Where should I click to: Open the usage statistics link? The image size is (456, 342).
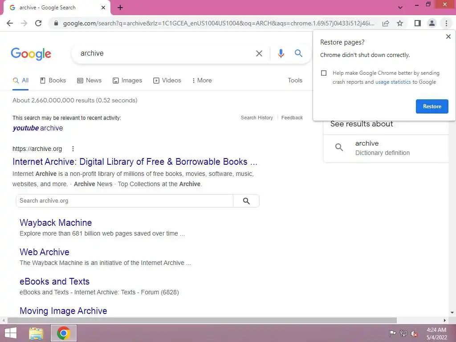click(393, 82)
